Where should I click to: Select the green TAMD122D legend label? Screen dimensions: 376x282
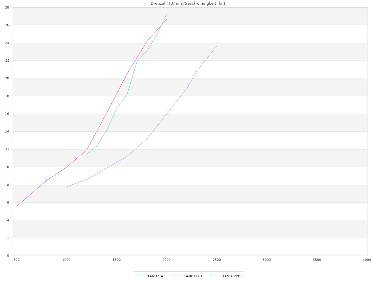pos(231,276)
